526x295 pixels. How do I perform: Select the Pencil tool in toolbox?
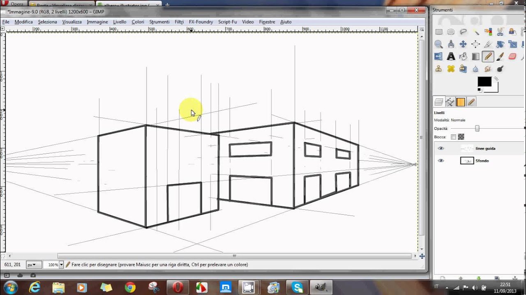click(488, 57)
